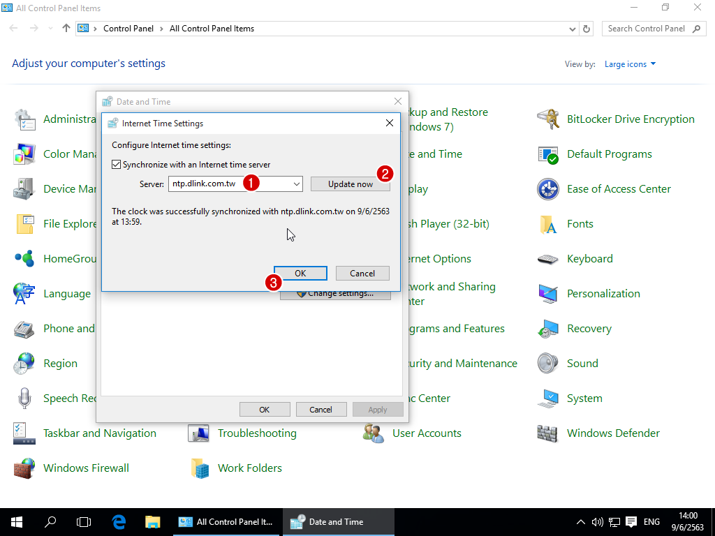Switch to All Control Panel Items taskbar window
Screen dimensions: 715x536
tap(226, 521)
